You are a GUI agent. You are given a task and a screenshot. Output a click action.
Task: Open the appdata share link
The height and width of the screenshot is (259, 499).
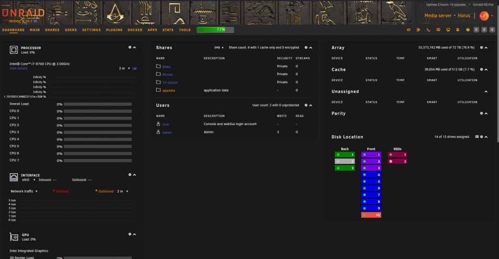169,91
